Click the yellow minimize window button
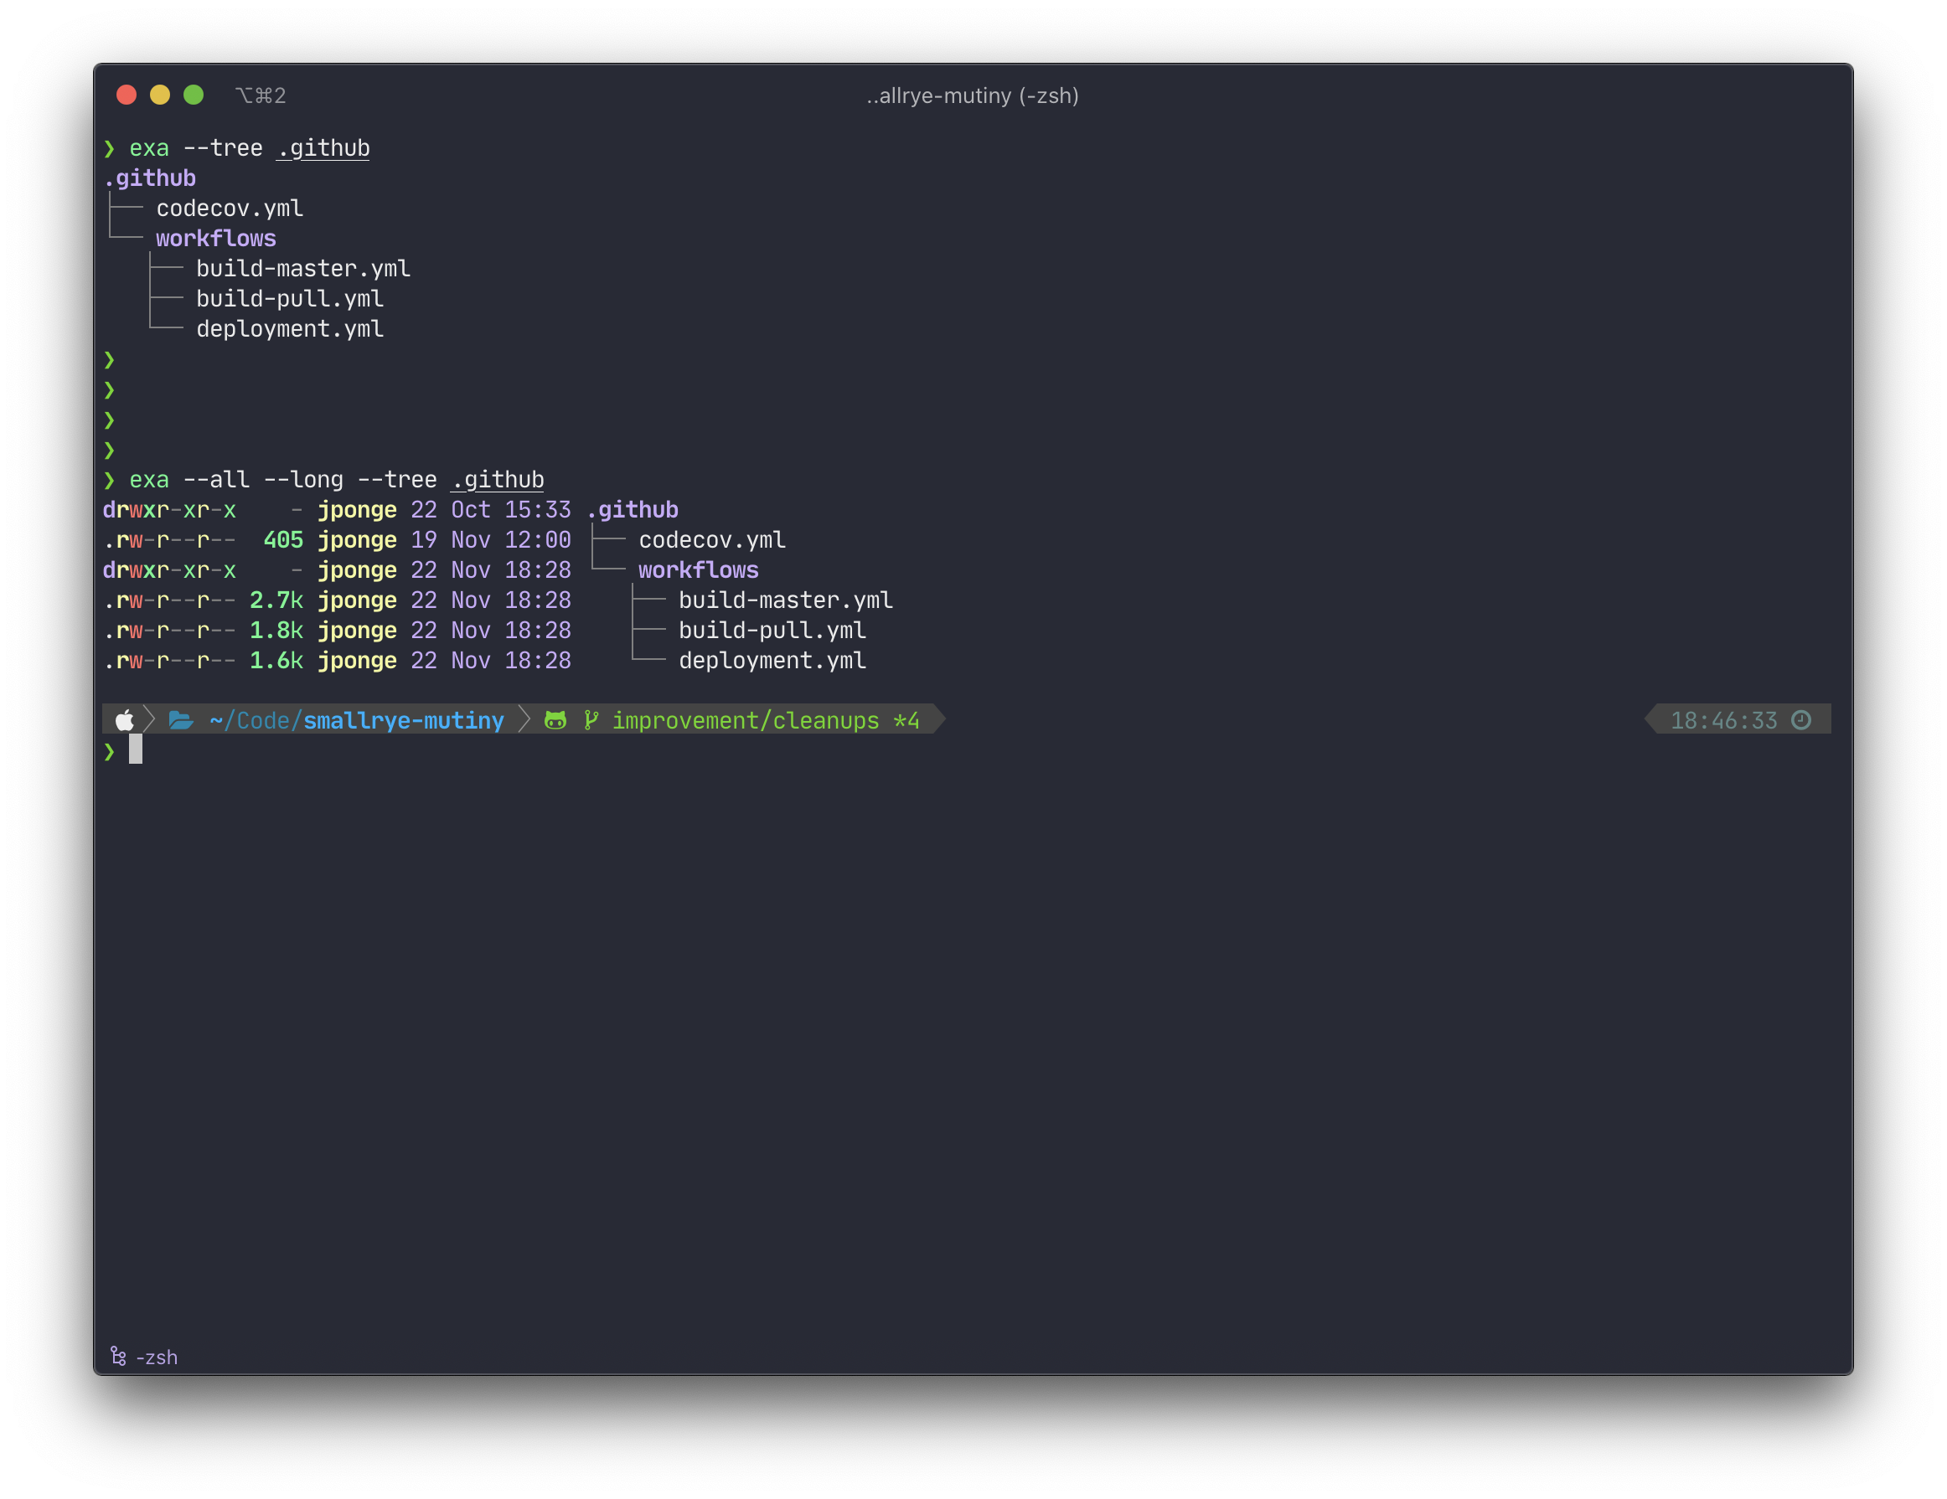1947x1499 pixels. (159, 95)
